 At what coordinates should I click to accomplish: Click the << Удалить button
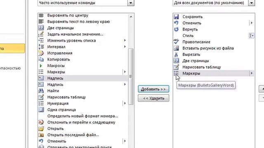pos(153,98)
